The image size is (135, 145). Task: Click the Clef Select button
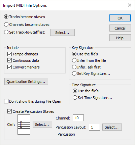click(x=42, y=124)
